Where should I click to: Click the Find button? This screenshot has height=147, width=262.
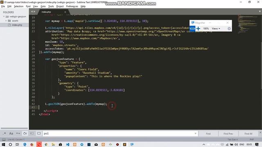click(208, 134)
